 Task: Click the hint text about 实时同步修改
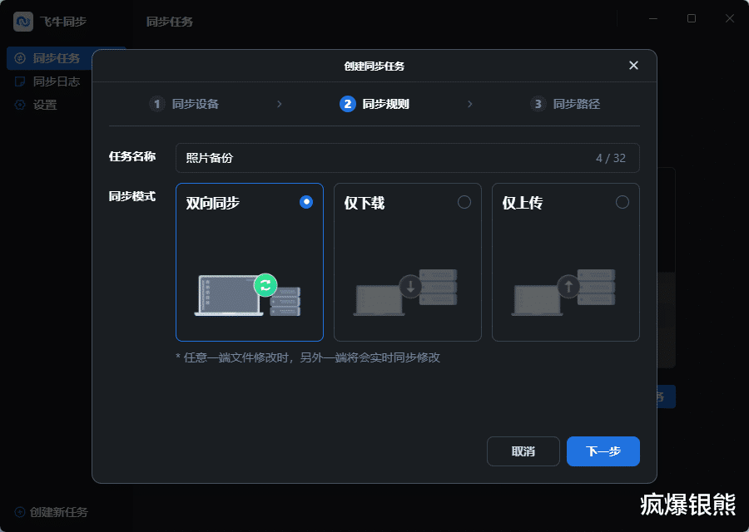pos(308,357)
